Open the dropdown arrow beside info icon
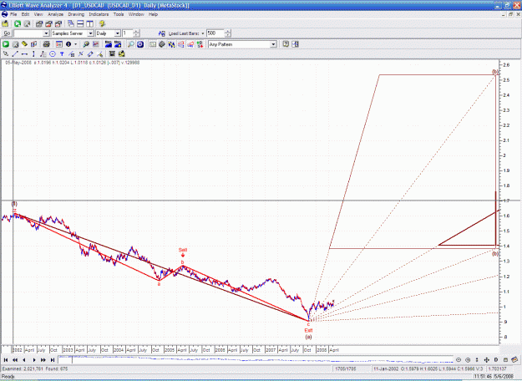 75,44
